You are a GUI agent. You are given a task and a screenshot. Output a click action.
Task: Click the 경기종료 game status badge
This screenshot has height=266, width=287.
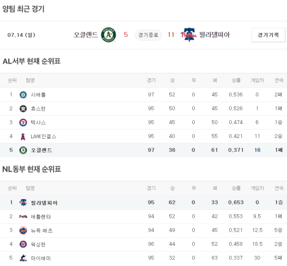tap(149, 35)
